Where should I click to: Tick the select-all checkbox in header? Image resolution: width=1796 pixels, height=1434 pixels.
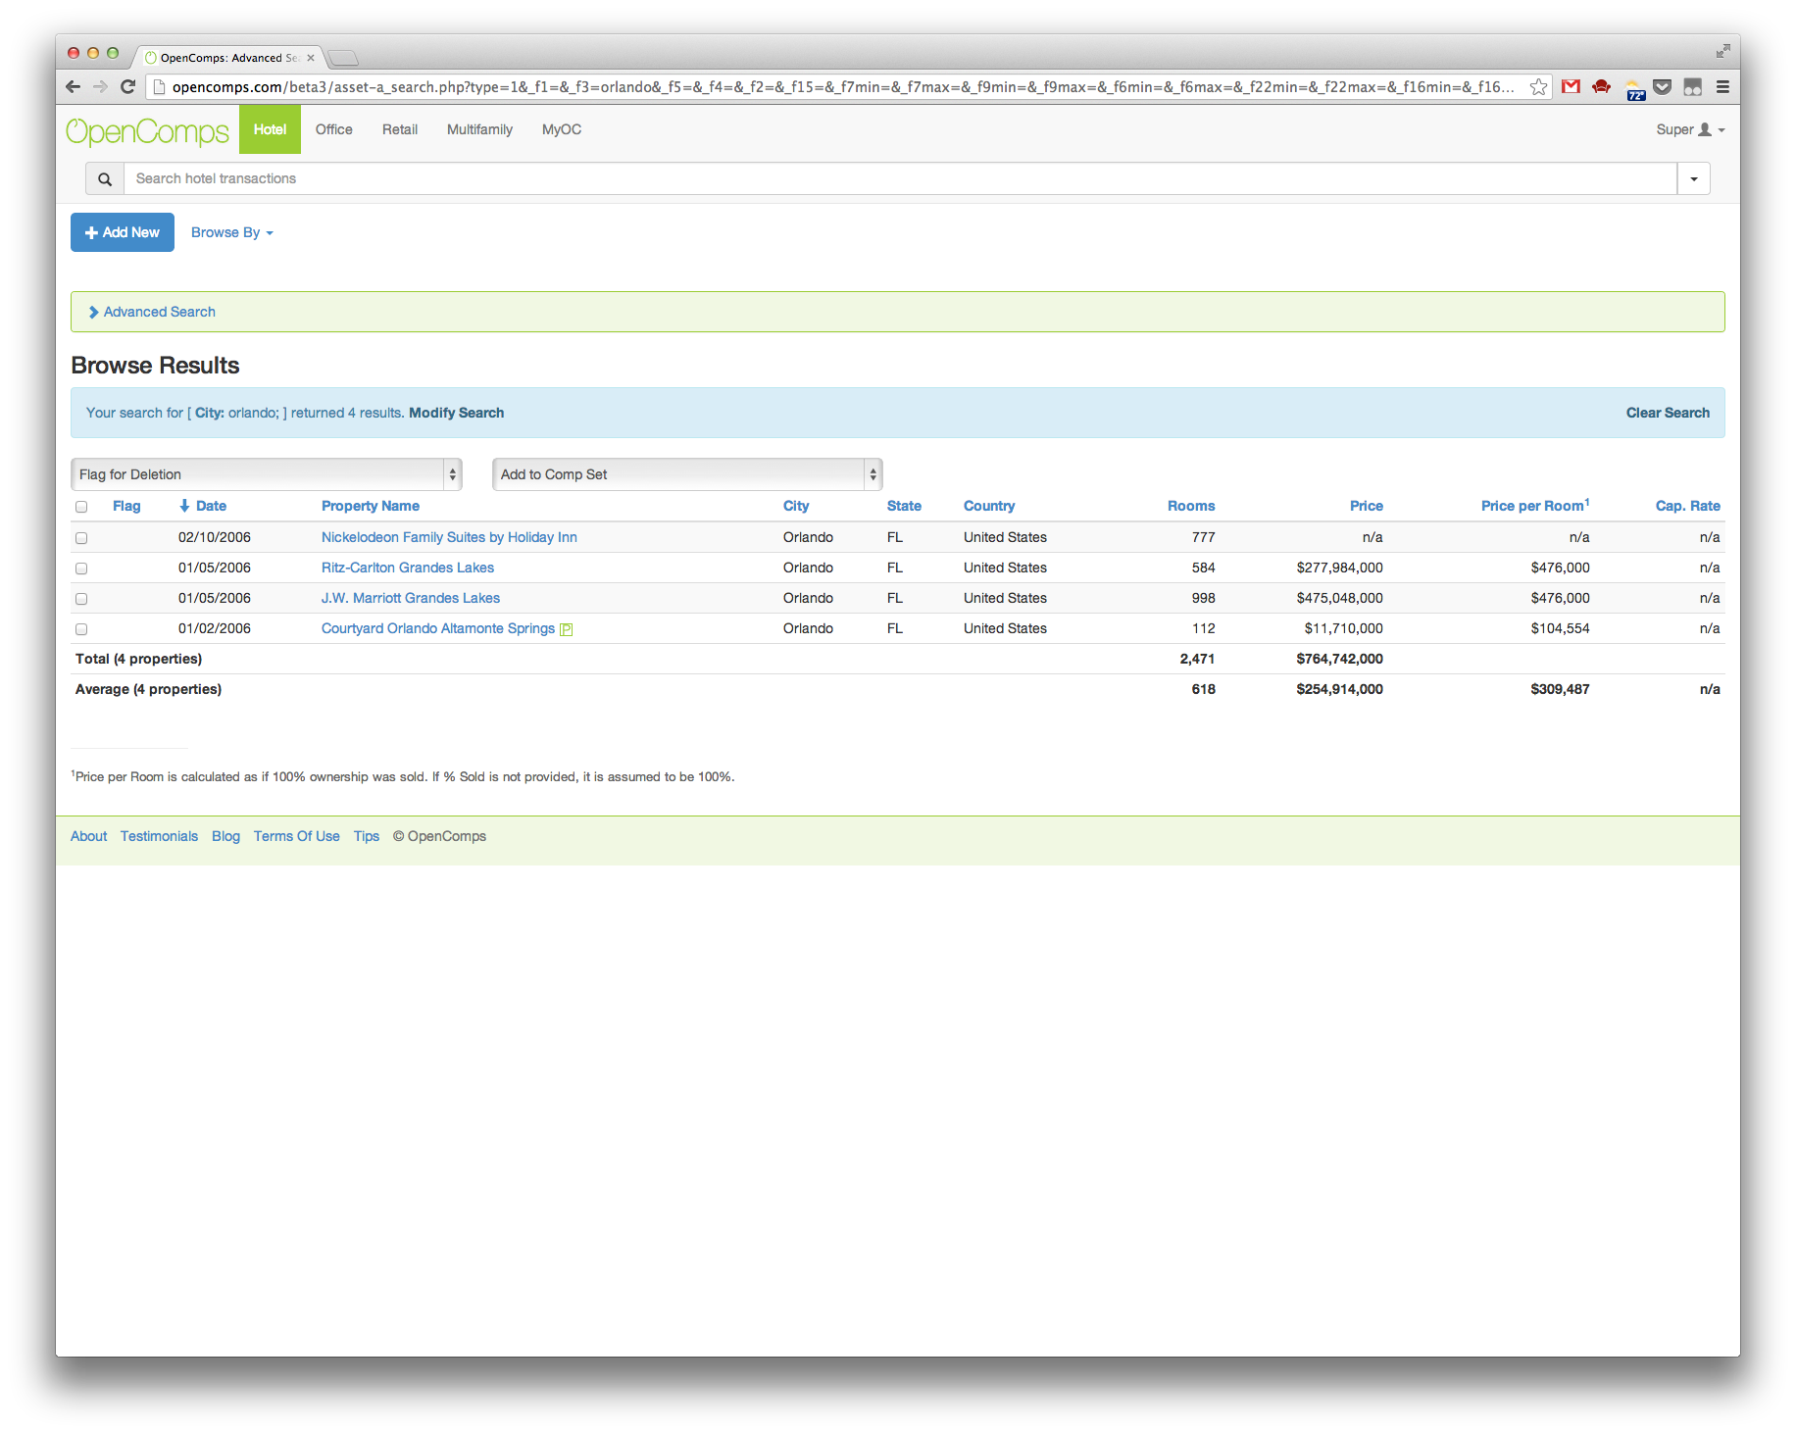tap(81, 507)
